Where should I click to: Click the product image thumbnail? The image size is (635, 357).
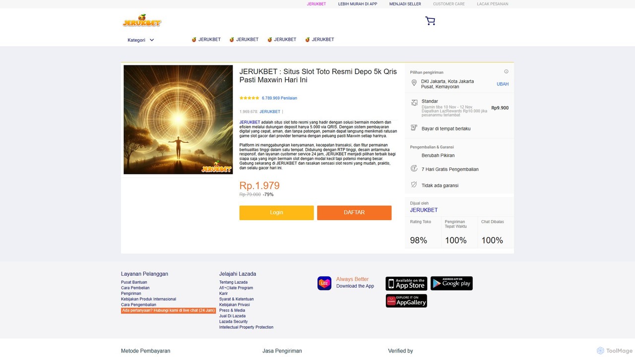point(178,119)
